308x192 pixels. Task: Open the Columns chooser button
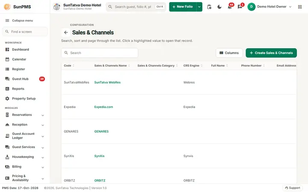pyautogui.click(x=229, y=53)
